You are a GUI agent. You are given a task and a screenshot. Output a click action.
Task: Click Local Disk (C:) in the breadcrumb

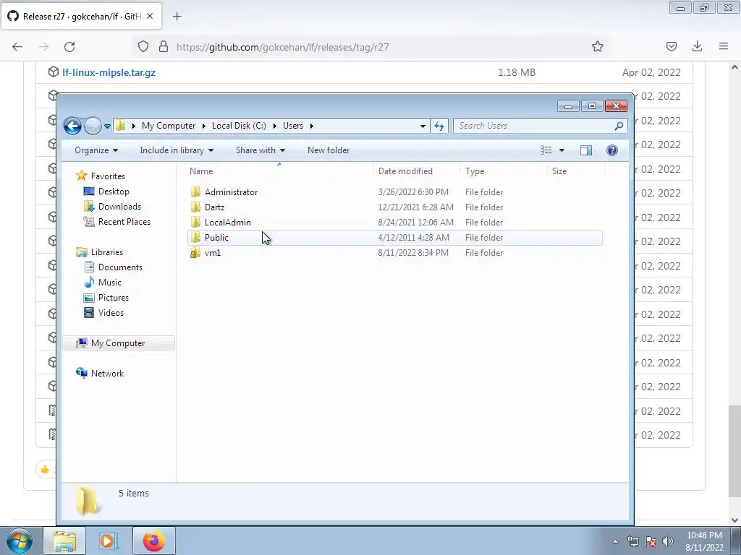click(239, 126)
